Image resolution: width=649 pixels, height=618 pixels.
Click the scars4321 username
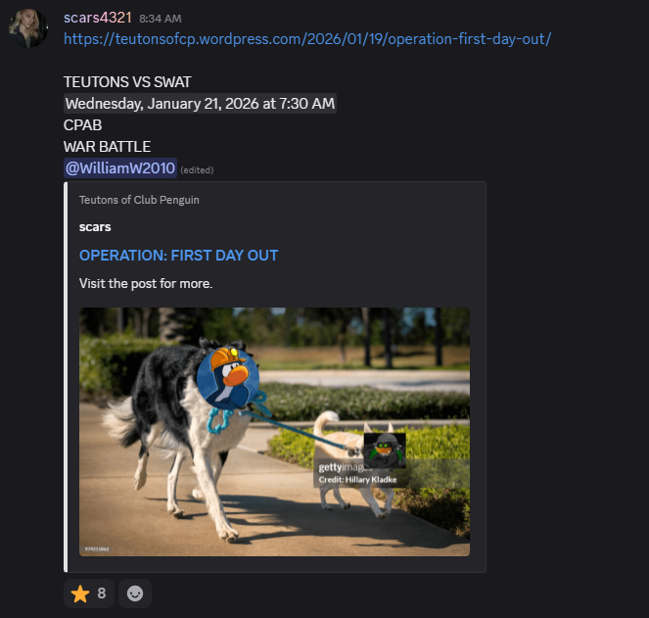[98, 18]
